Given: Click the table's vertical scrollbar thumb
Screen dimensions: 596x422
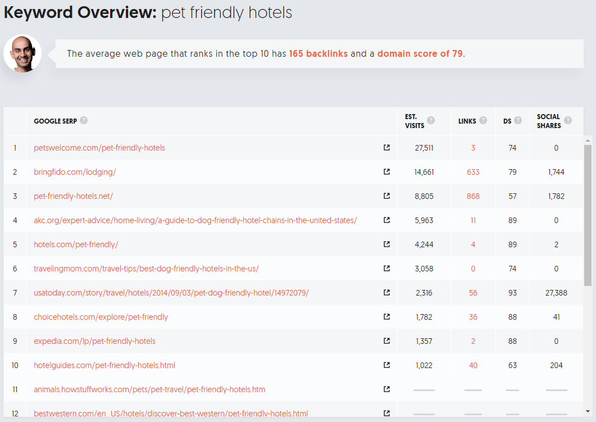Looking at the screenshot, I should tap(588, 215).
